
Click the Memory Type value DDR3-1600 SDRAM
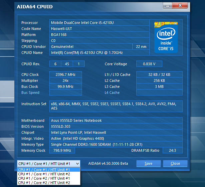coord(116,144)
